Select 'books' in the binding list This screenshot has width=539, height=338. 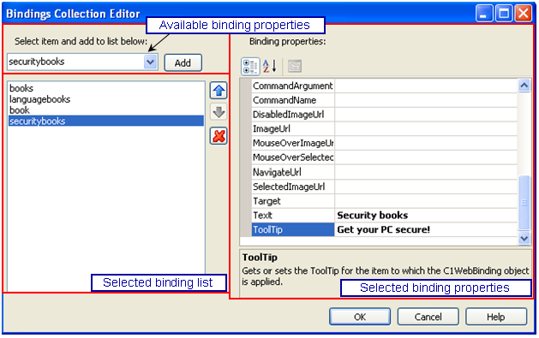[106, 88]
